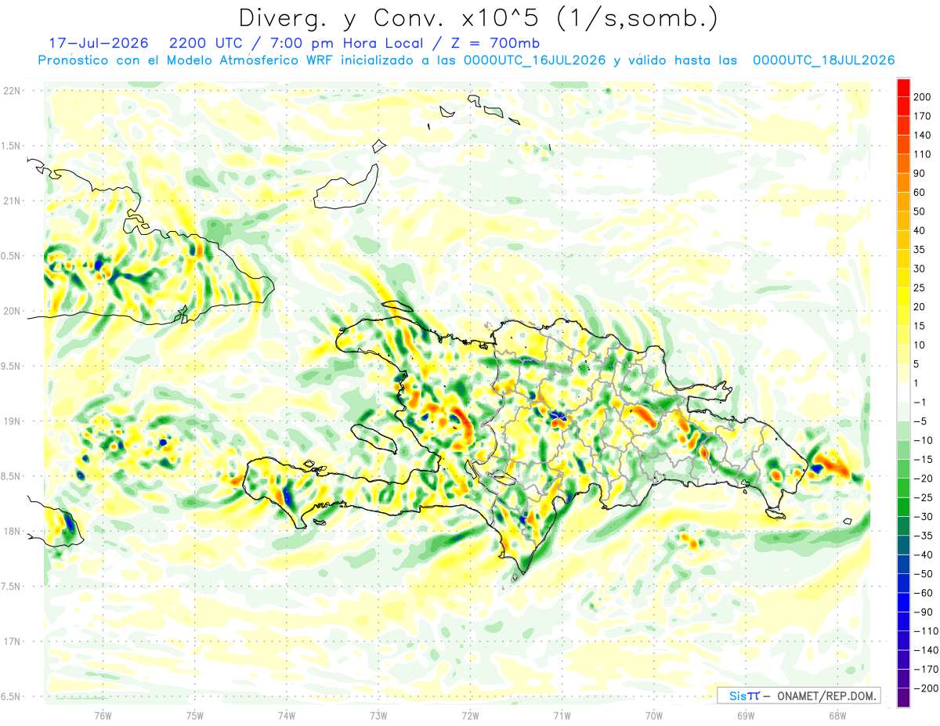The height and width of the screenshot is (726, 940).
Task: Click the legend value "-40"
Action: coord(923,554)
